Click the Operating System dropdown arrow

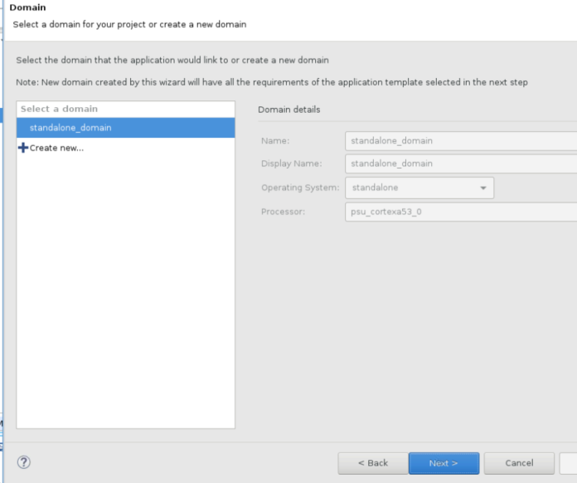coord(482,188)
